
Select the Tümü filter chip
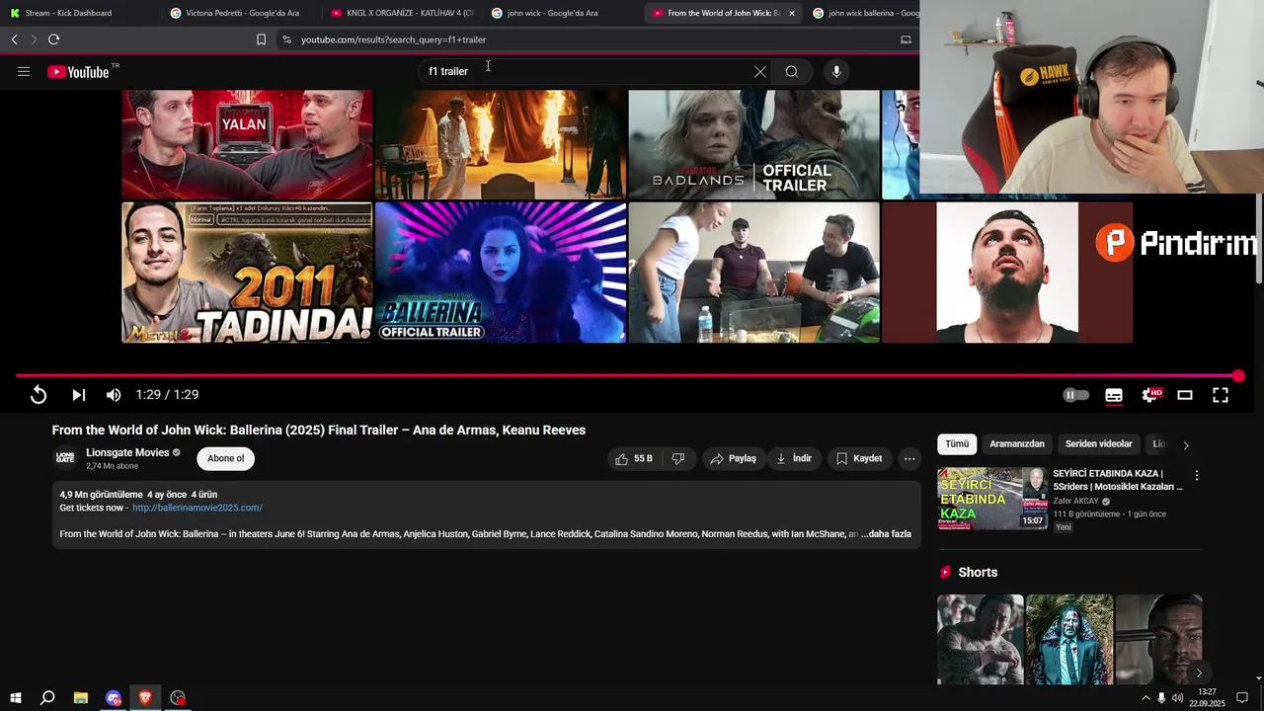pyautogui.click(x=957, y=444)
